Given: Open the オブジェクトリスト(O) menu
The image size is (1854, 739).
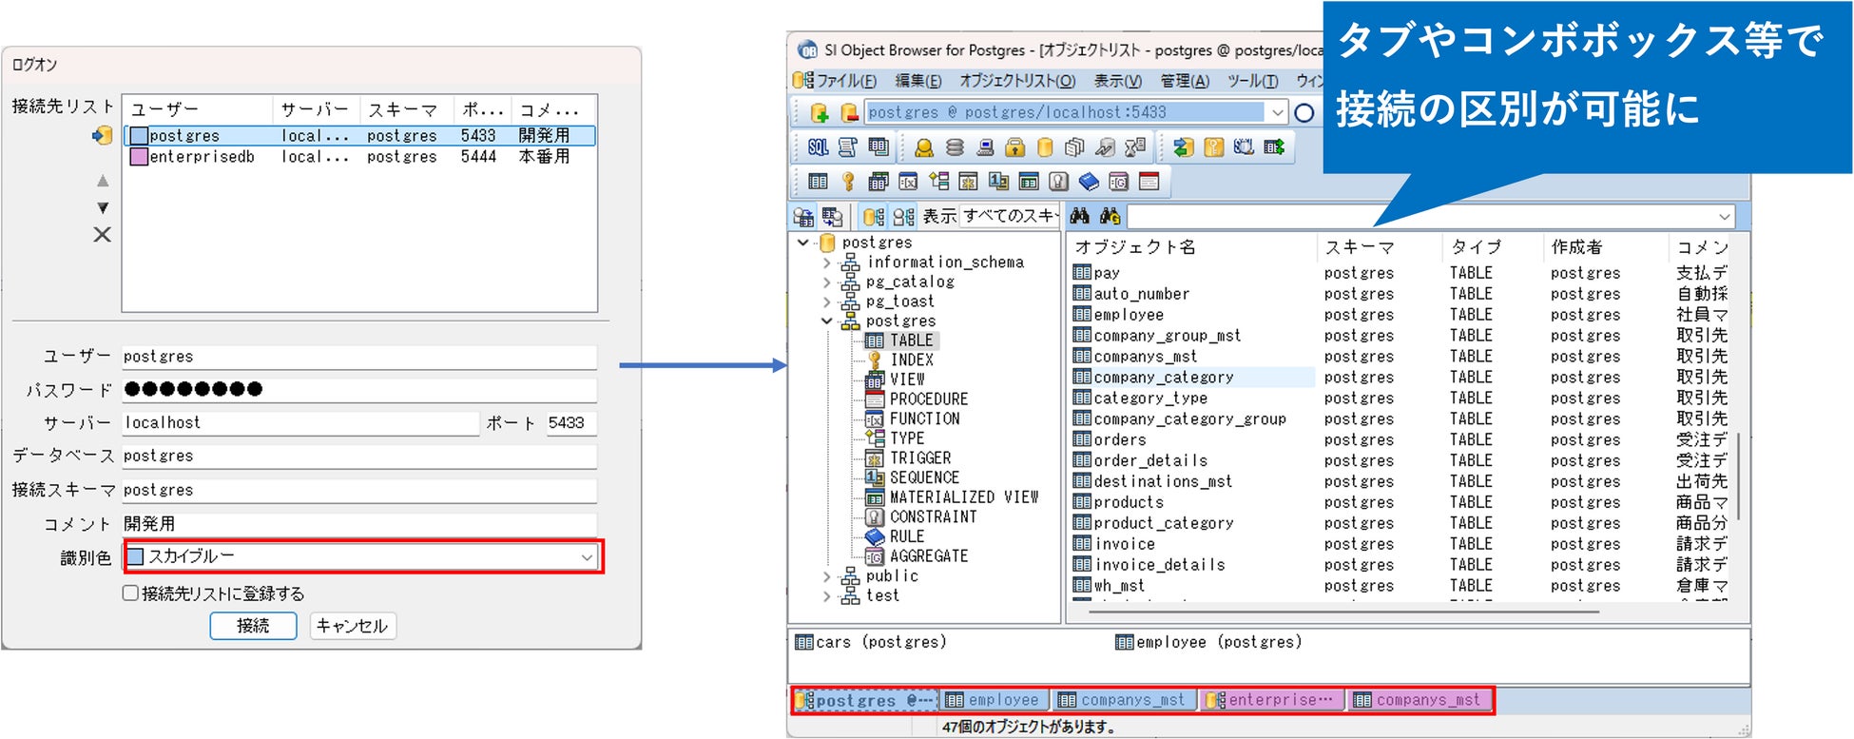Looking at the screenshot, I should 1017,81.
